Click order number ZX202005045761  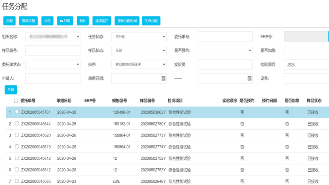coord(36,113)
